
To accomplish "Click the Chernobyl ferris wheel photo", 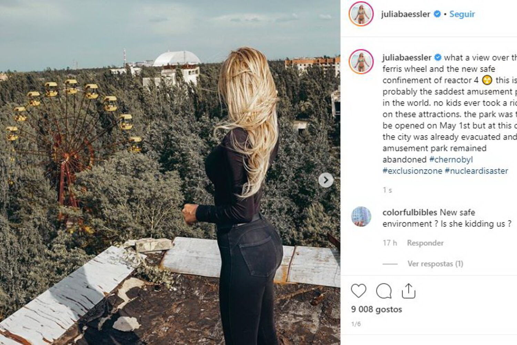I will click(x=170, y=172).
